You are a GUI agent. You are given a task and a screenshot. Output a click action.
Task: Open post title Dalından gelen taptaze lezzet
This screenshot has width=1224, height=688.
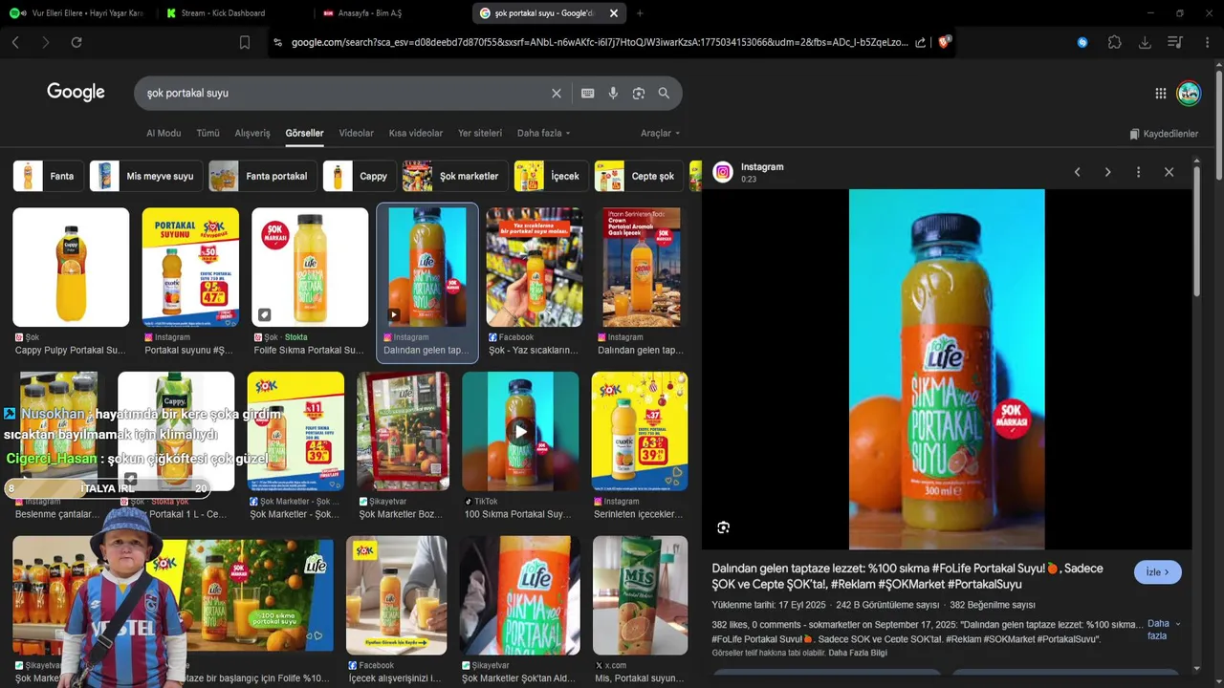pos(907,576)
